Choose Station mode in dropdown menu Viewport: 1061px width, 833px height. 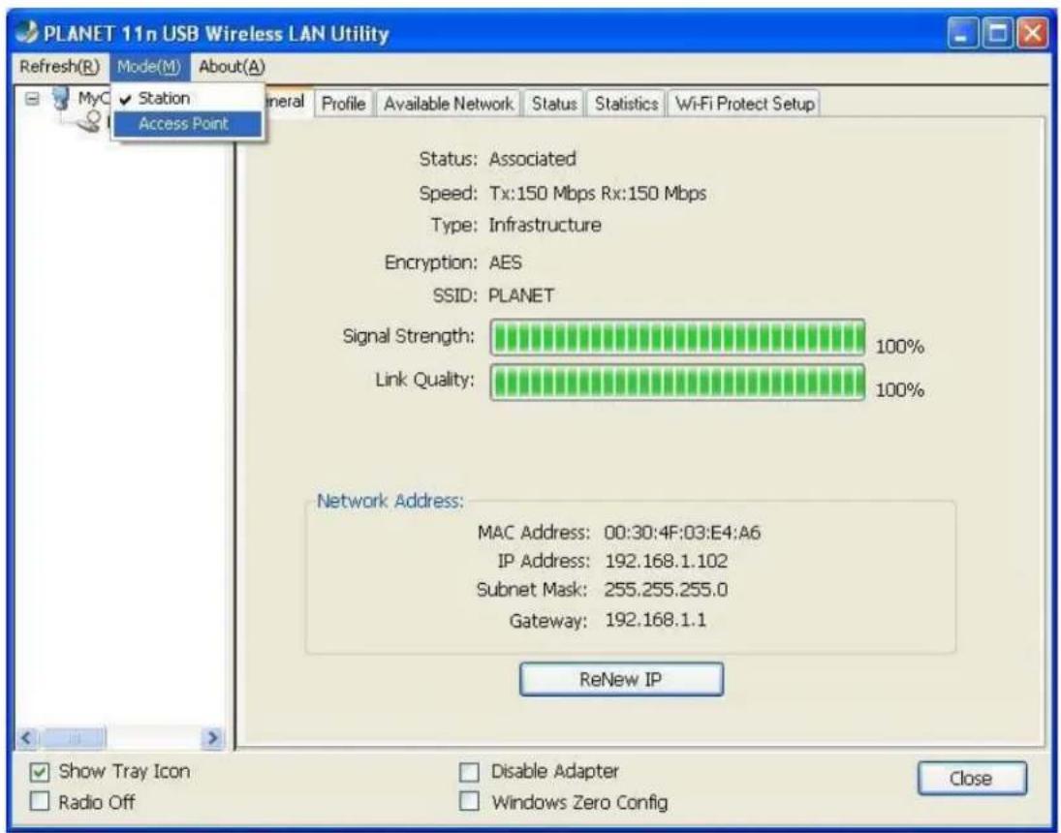(188, 98)
